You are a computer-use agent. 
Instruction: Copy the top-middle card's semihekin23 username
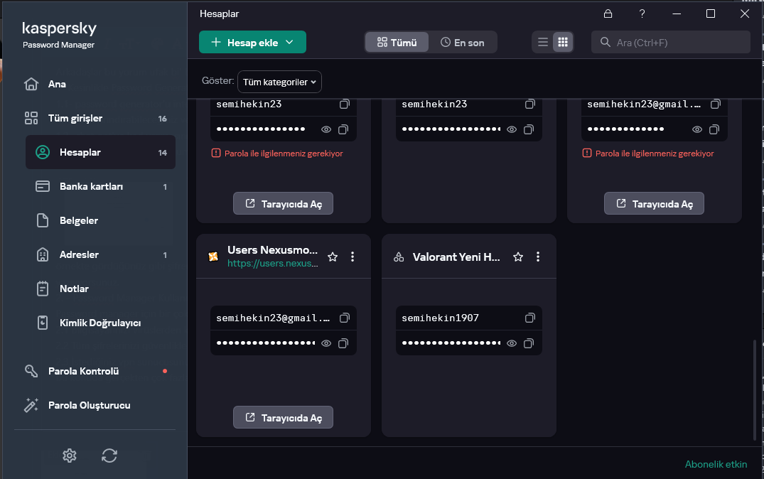529,104
